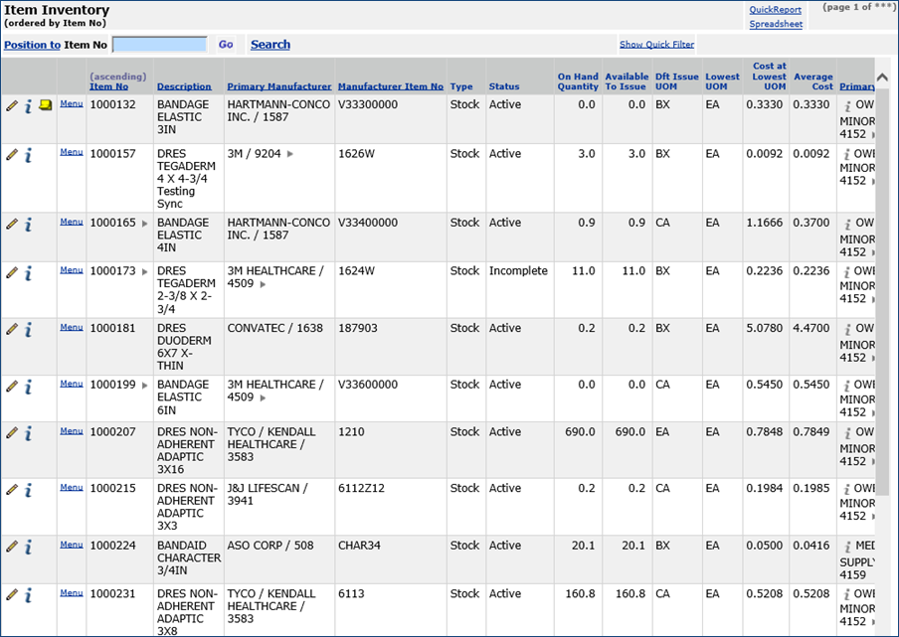The width and height of the screenshot is (899, 637).
Task: Open the Spreadsheet link
Action: 775,24
